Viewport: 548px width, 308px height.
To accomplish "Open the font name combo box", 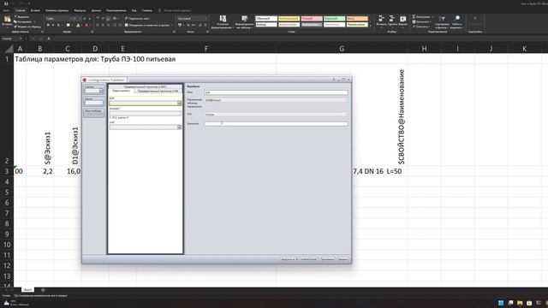I will [x=59, y=18].
